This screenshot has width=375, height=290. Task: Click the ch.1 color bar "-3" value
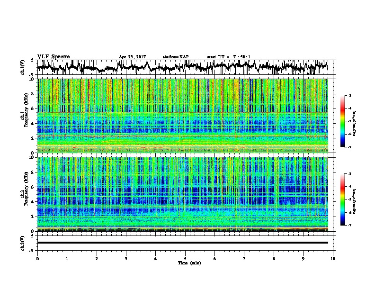click(349, 95)
